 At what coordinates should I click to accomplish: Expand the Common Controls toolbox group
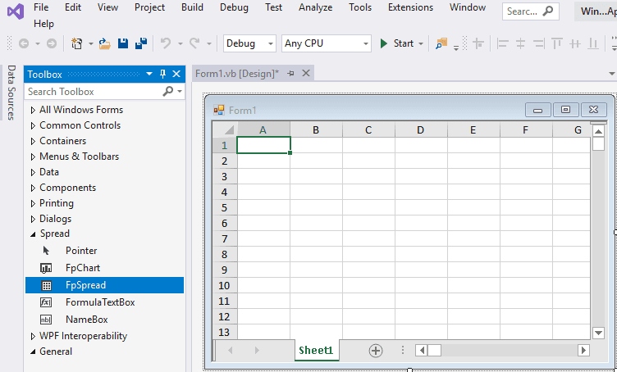point(33,125)
